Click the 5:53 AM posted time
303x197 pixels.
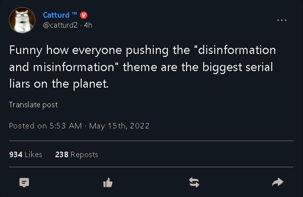[66, 126]
